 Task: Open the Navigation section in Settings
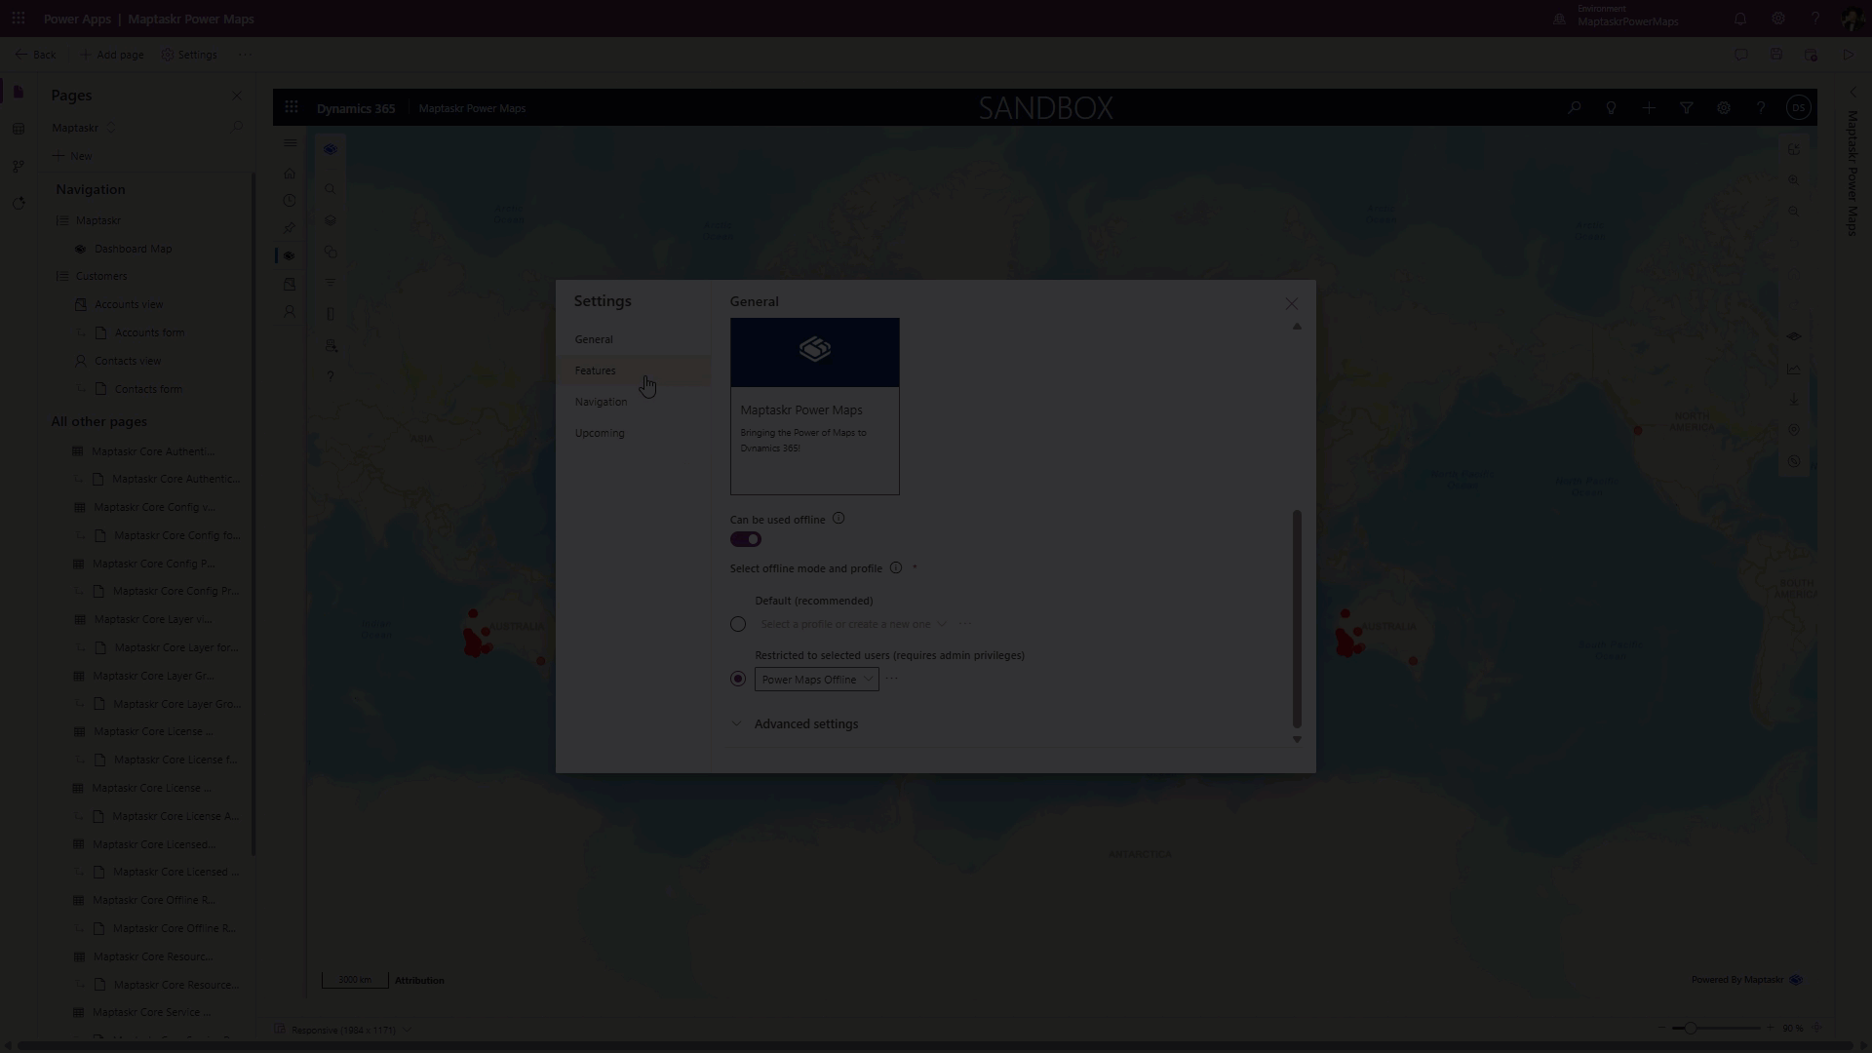pos(600,401)
